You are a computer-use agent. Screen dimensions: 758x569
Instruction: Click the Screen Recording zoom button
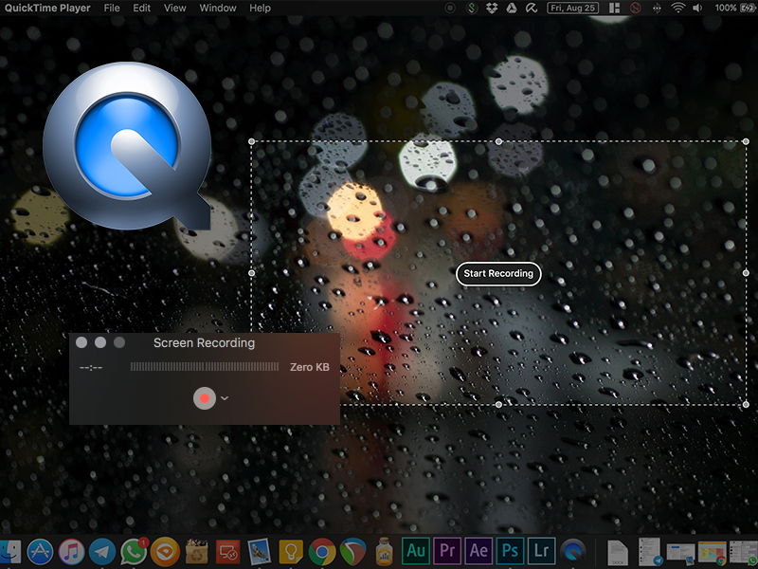[119, 342]
